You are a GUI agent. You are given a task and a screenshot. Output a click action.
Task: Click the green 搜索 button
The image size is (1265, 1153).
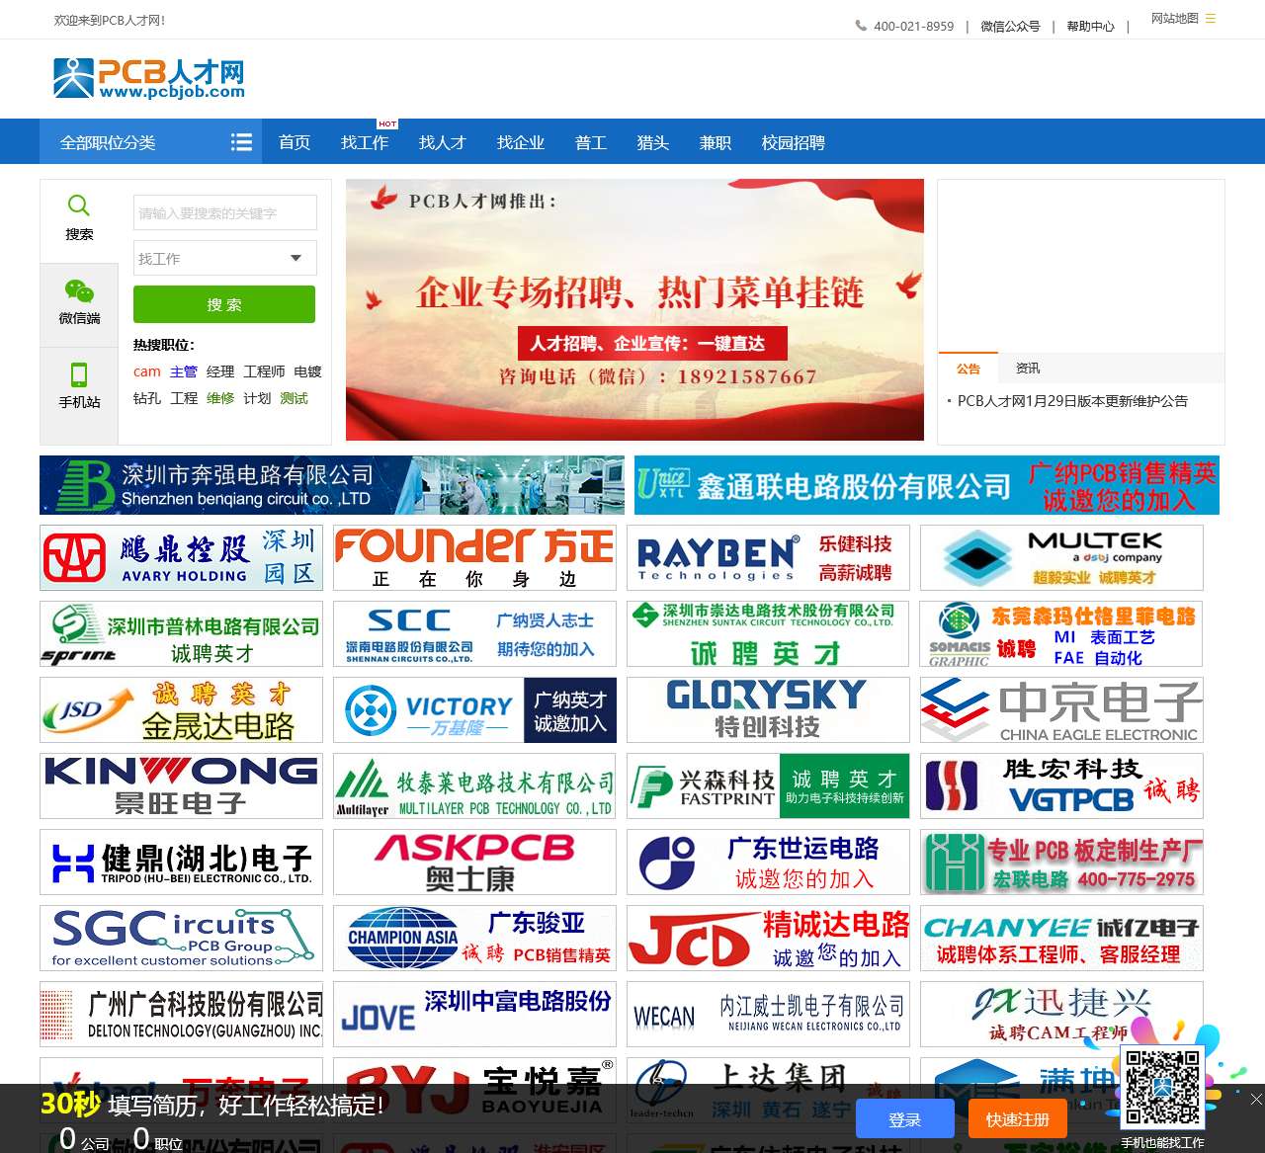(224, 304)
